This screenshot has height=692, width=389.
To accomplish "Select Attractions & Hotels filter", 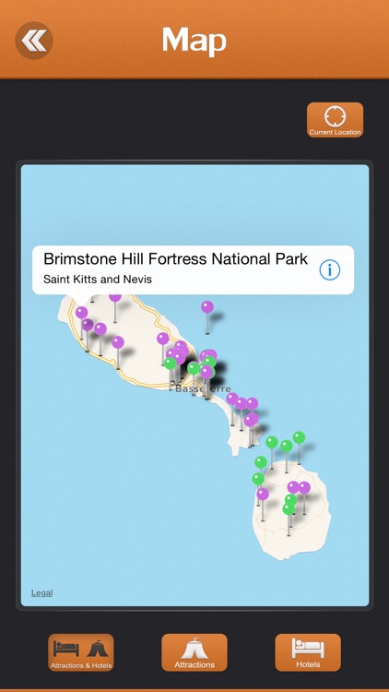I will click(81, 652).
